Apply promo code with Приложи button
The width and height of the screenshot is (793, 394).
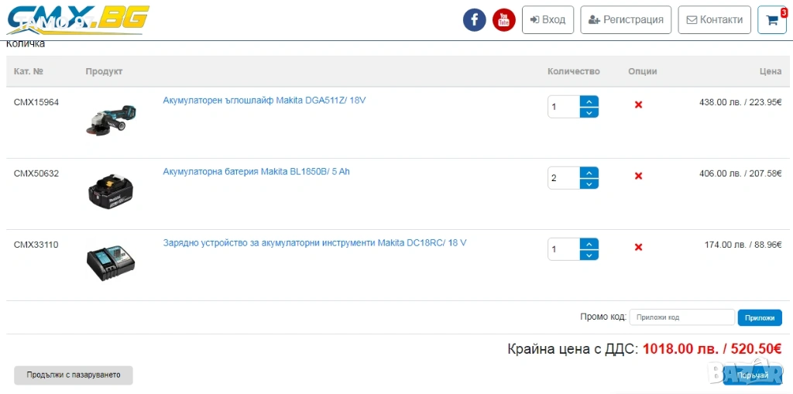[760, 317]
